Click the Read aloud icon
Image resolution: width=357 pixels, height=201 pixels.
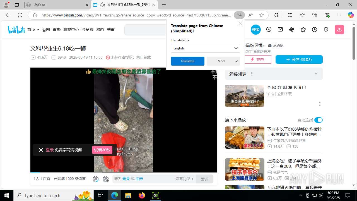[250, 15]
